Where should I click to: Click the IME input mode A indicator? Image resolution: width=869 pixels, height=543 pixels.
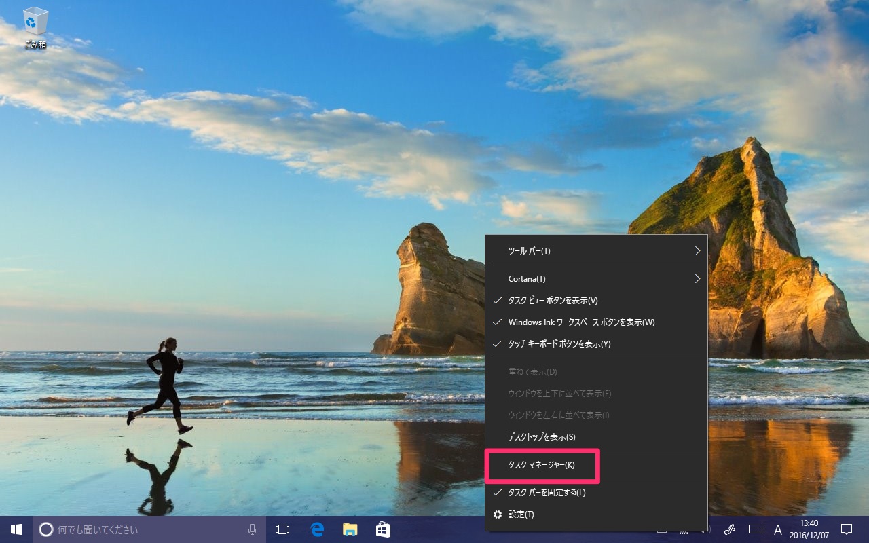(778, 529)
